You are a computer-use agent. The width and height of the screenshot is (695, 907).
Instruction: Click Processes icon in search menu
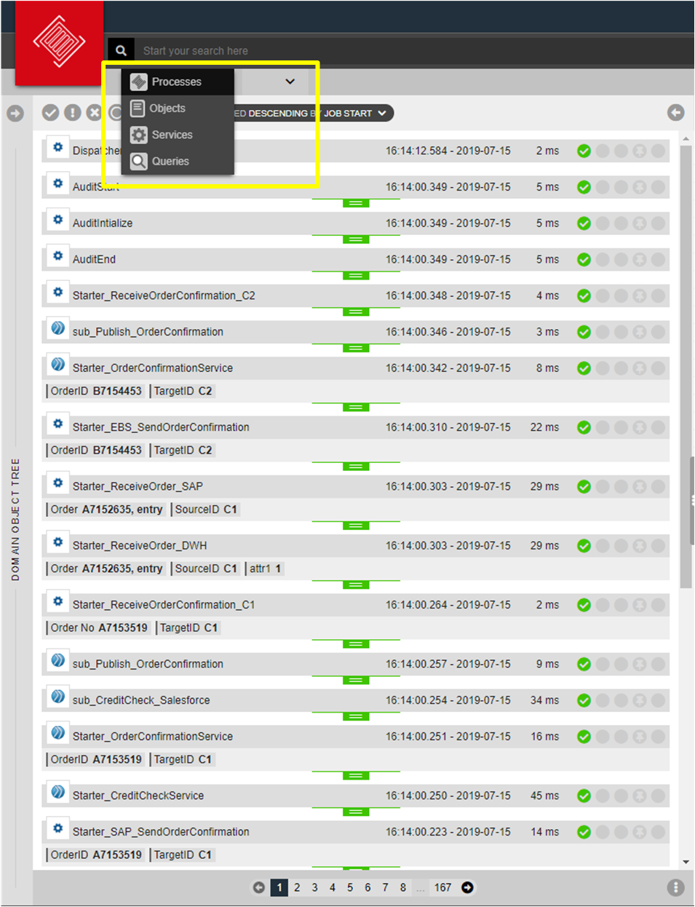[x=139, y=82]
